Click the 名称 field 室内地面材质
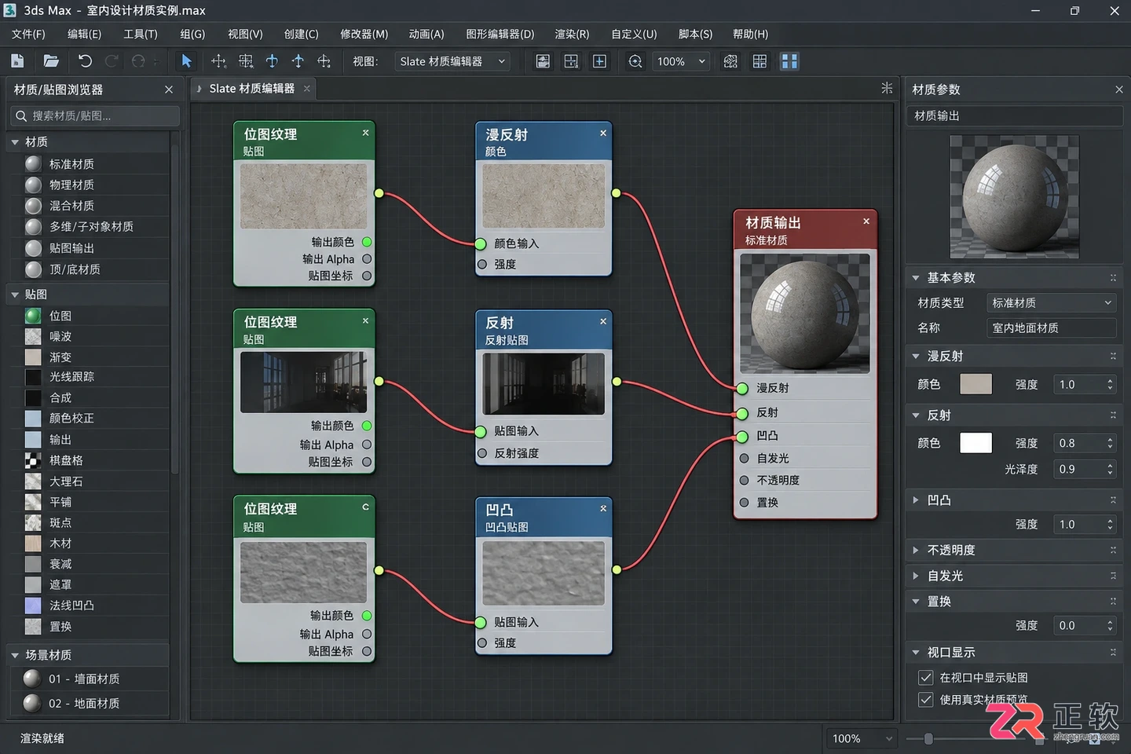Viewport: 1131px width, 754px height. [x=1051, y=328]
